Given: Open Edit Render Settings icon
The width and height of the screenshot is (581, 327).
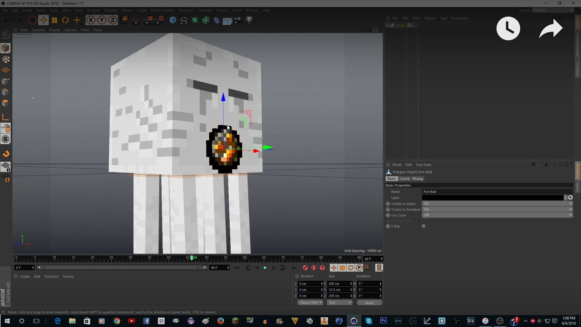Looking at the screenshot, I should point(159,20).
